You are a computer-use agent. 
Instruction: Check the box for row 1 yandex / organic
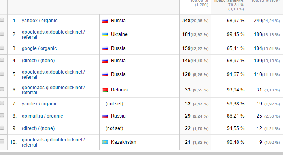(2, 21)
